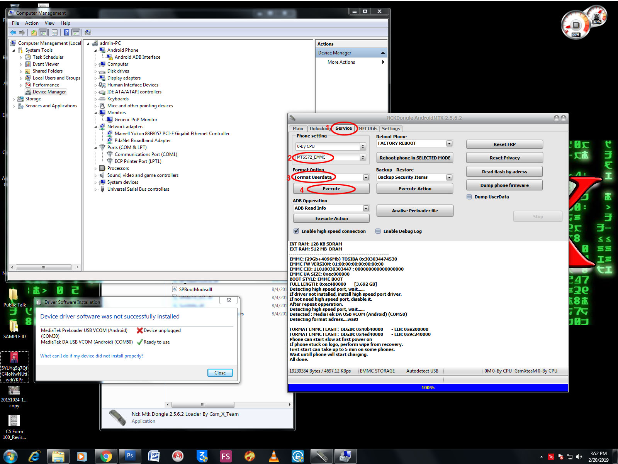Screen dimensions: 618x464
Task: Open Windows Media Player from taskbar
Action: [x=81, y=456]
